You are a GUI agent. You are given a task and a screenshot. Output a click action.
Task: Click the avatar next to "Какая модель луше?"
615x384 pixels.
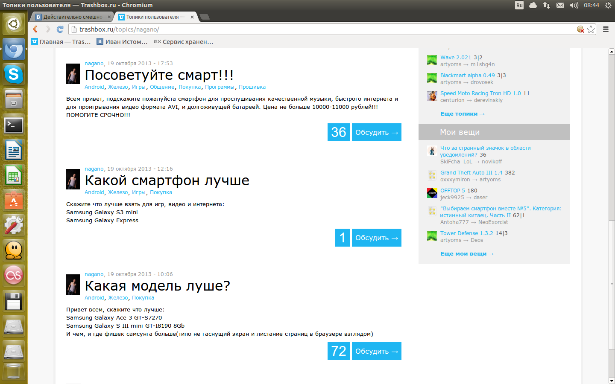coord(73,285)
